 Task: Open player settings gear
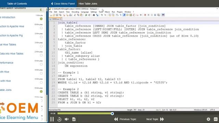(208, 119)
